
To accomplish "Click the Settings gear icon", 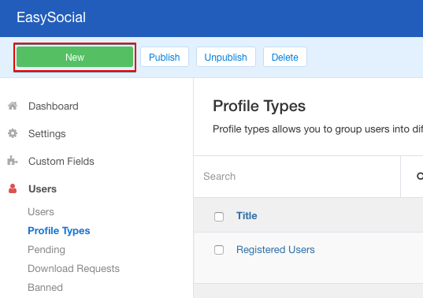I will pos(13,133).
